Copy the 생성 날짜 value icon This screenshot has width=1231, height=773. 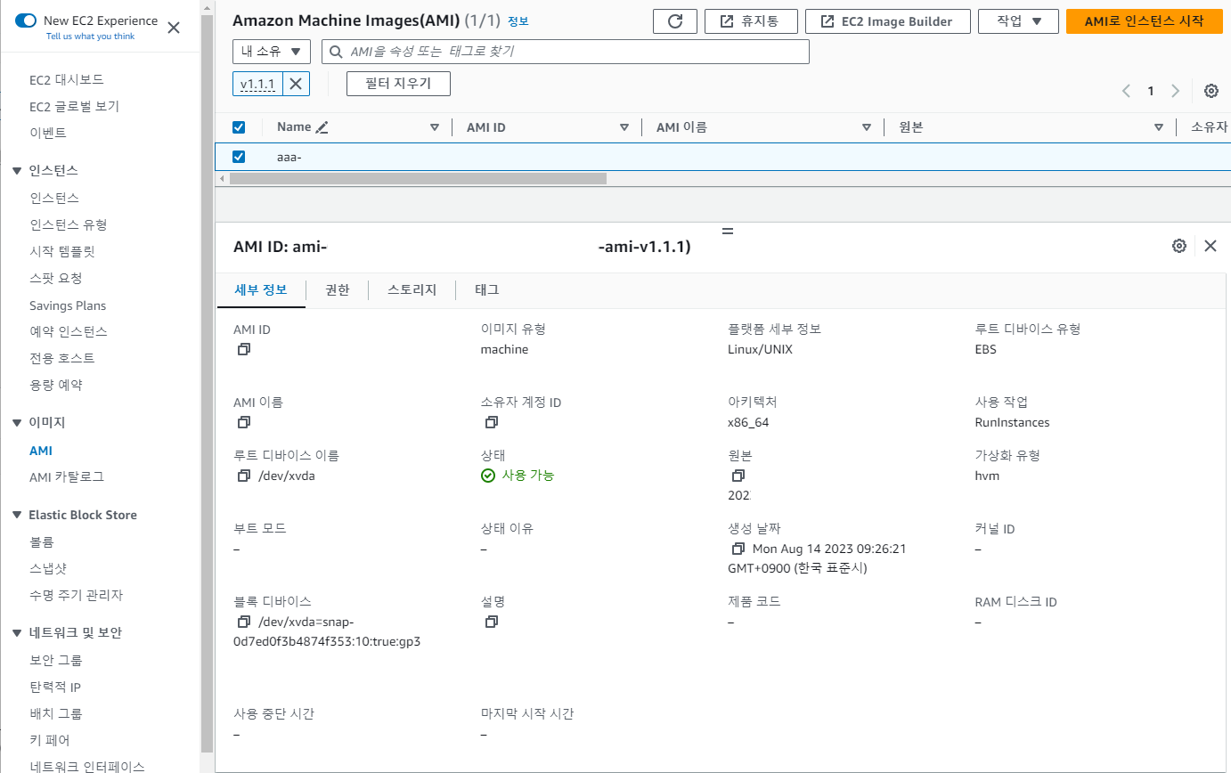[x=738, y=549]
